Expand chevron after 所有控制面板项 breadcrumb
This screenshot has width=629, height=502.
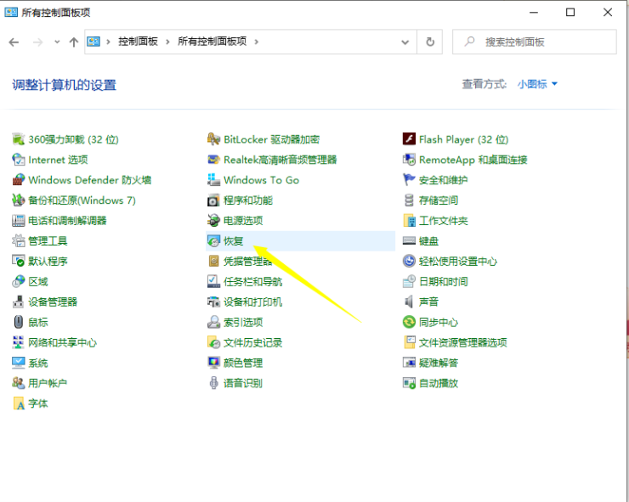(257, 42)
